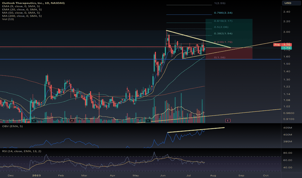Click 1.08 on the price axis
The height and width of the screenshot is (178, 302).
click(x=287, y=100)
